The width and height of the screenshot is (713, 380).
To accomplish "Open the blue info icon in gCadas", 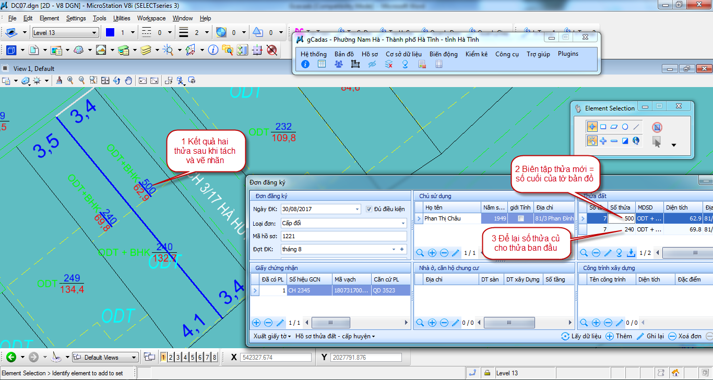I will pos(305,64).
